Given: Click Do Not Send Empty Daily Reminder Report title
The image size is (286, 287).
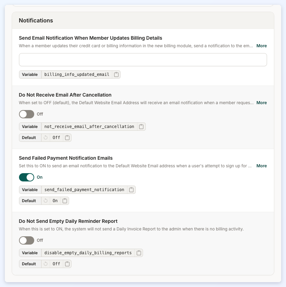Looking at the screenshot, I should [x=68, y=221].
